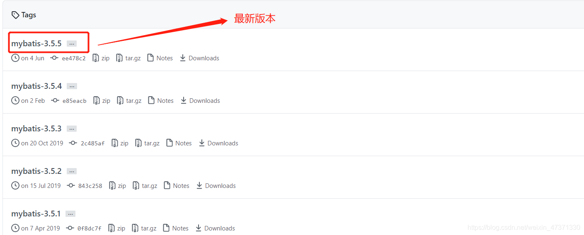584x235 pixels.
Task: Open Downloads for mybatis-3.5.2
Action: tap(221, 186)
